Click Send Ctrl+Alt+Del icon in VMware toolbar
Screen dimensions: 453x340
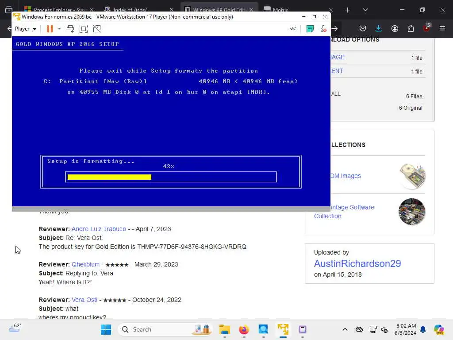[70, 29]
